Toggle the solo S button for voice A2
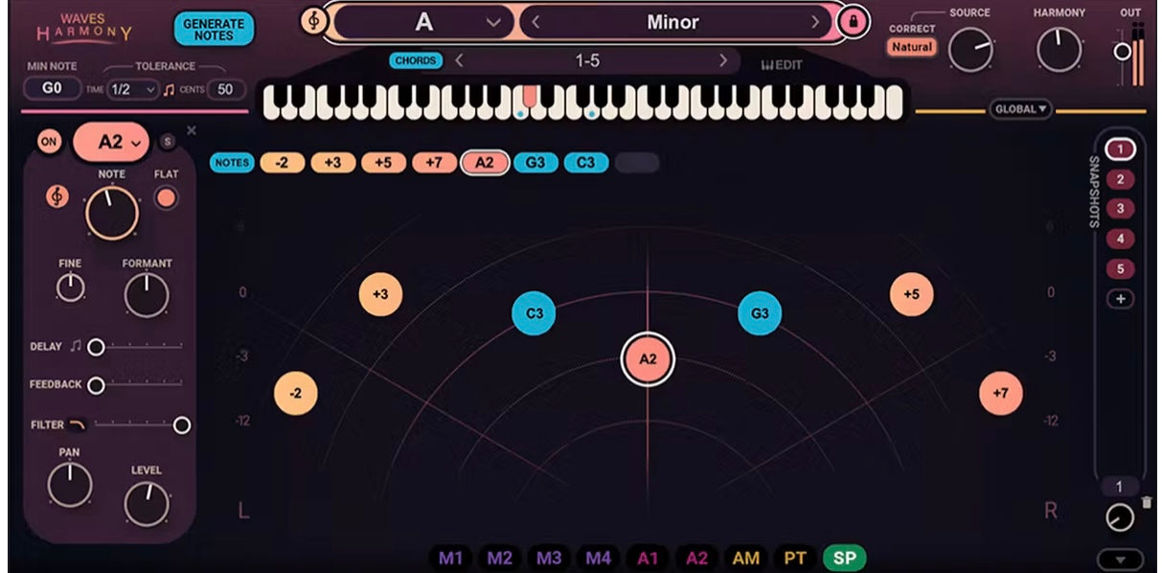The image size is (1162, 573). [x=168, y=142]
